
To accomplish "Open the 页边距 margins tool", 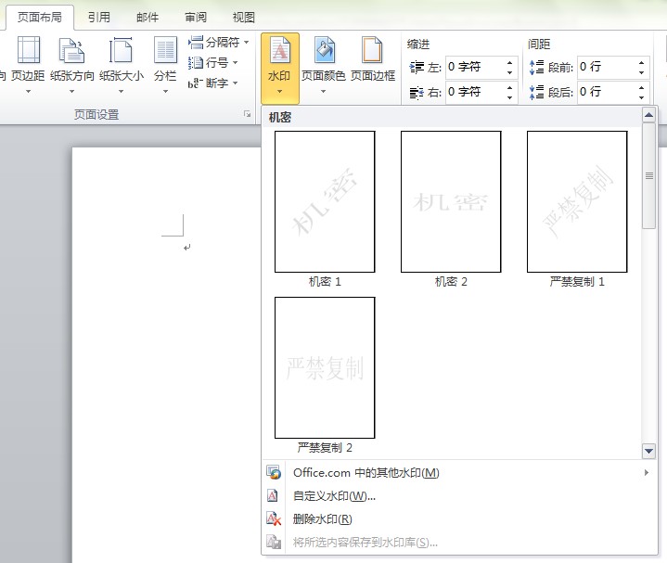I will 28,65.
